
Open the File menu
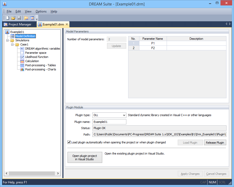(9, 11)
